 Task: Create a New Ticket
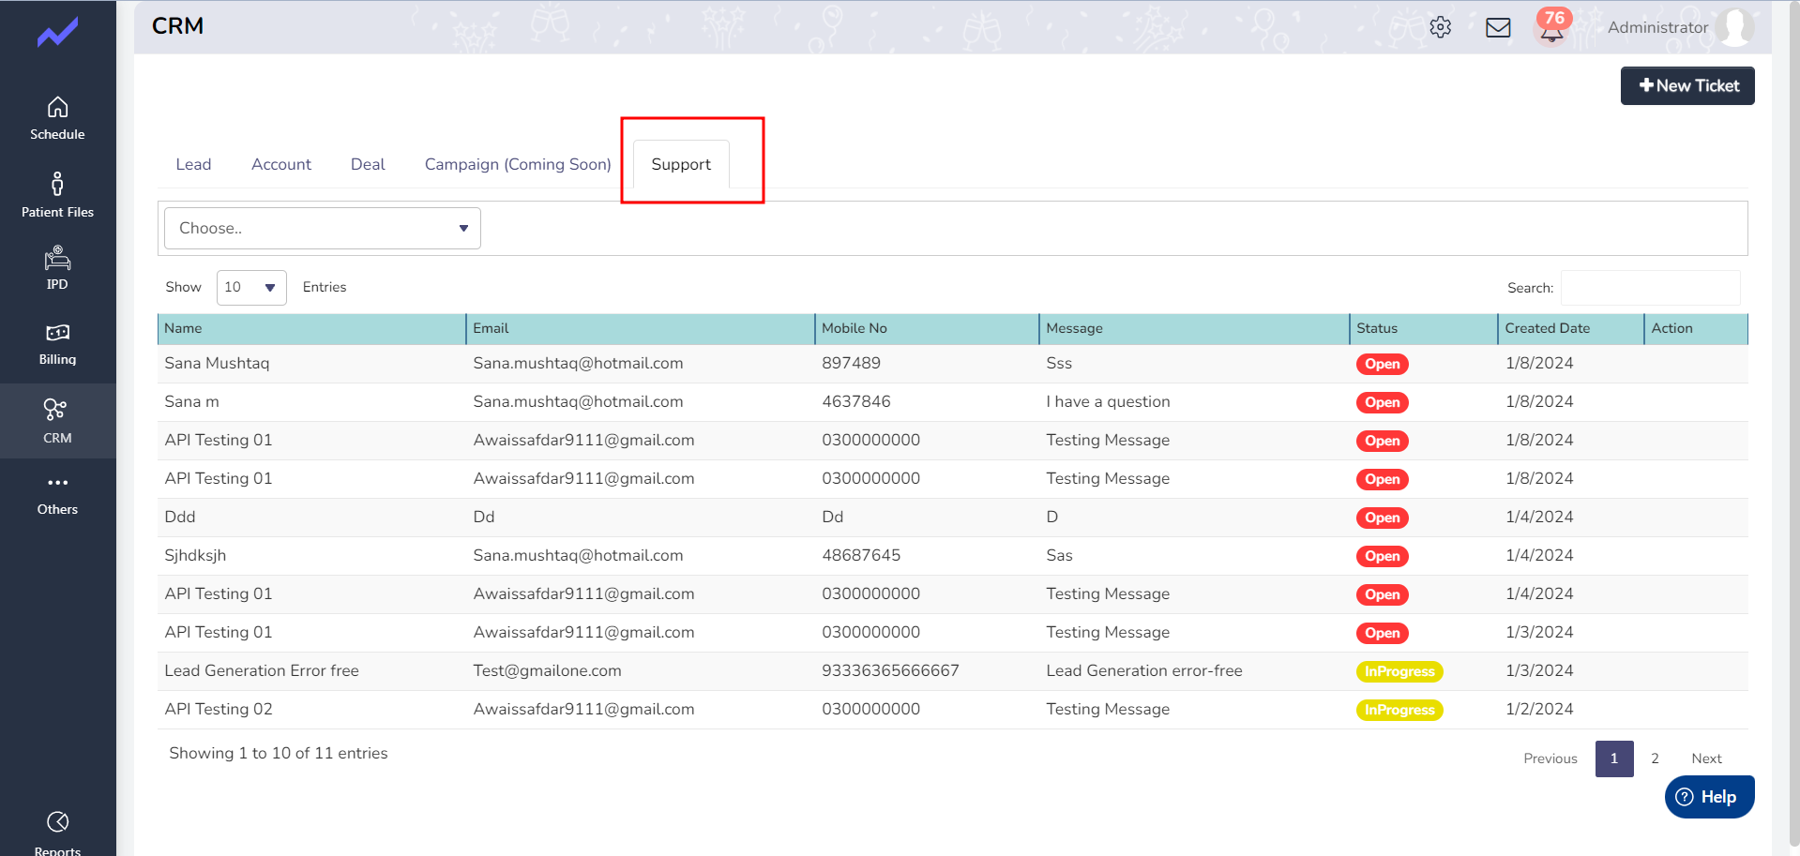point(1687,85)
